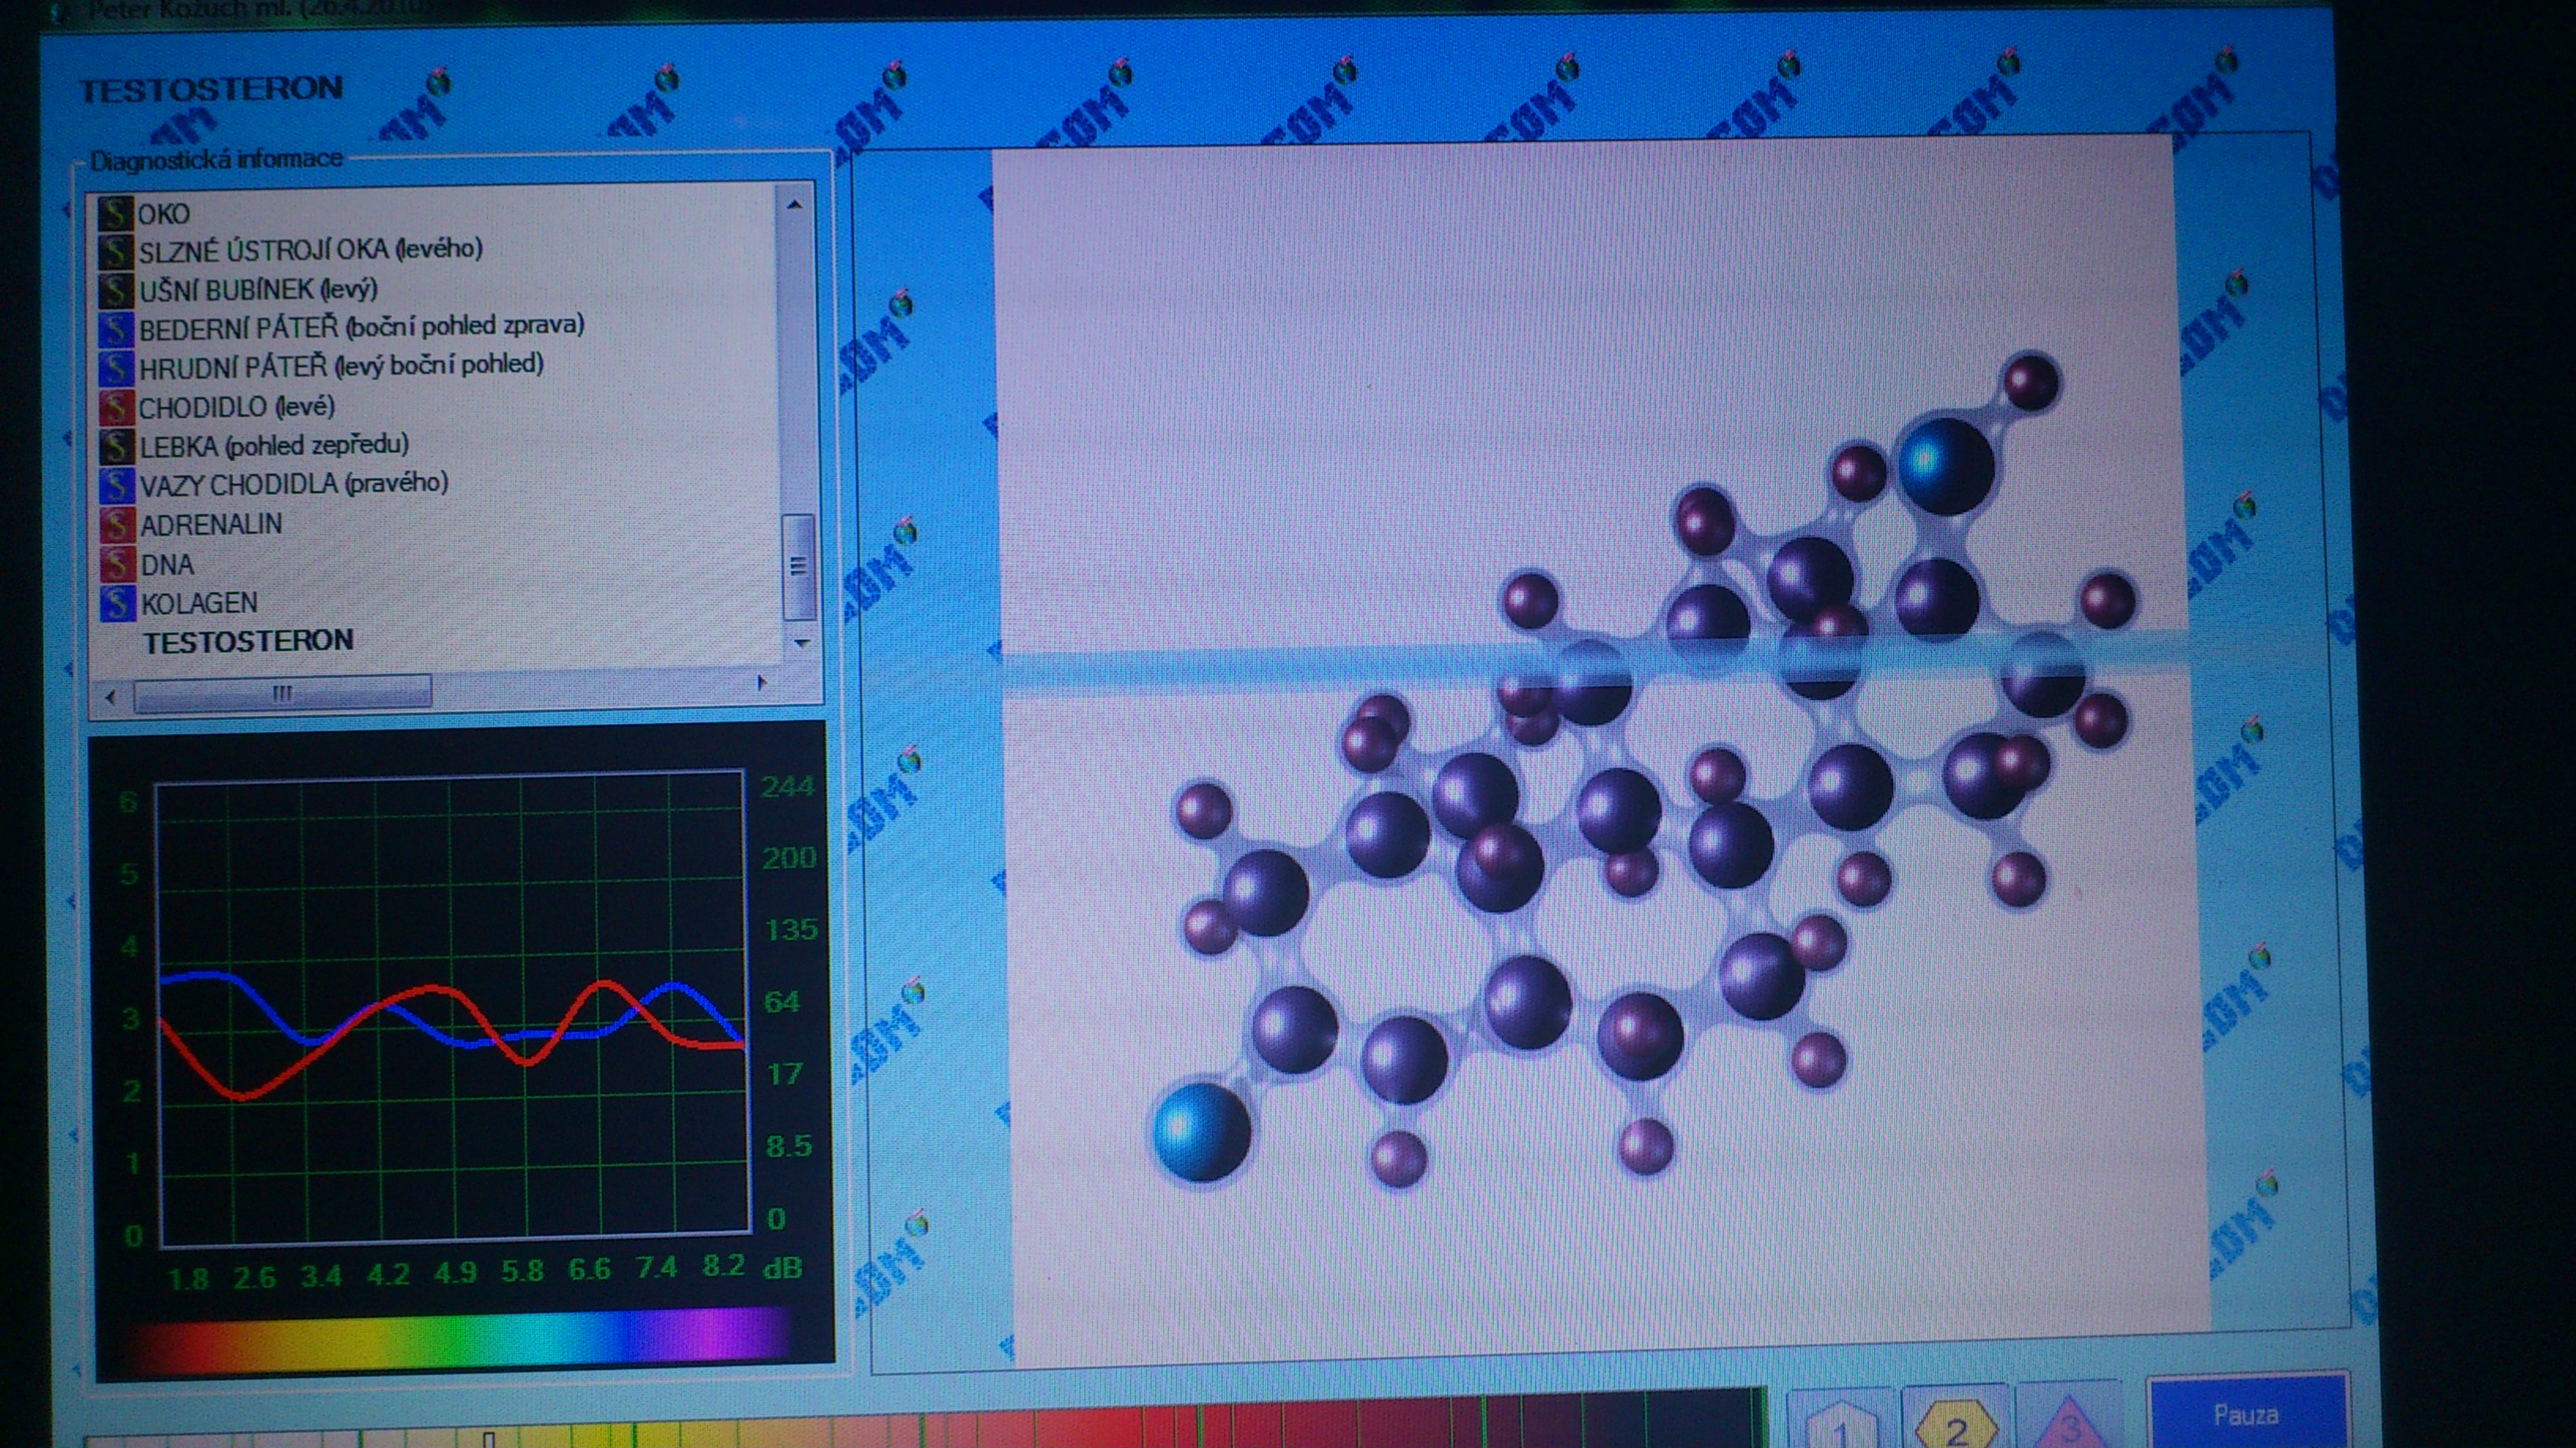Select HRUDNÍ PÁTEŘ (levý boční pohled)
This screenshot has height=1448, width=2576.
tap(341, 366)
